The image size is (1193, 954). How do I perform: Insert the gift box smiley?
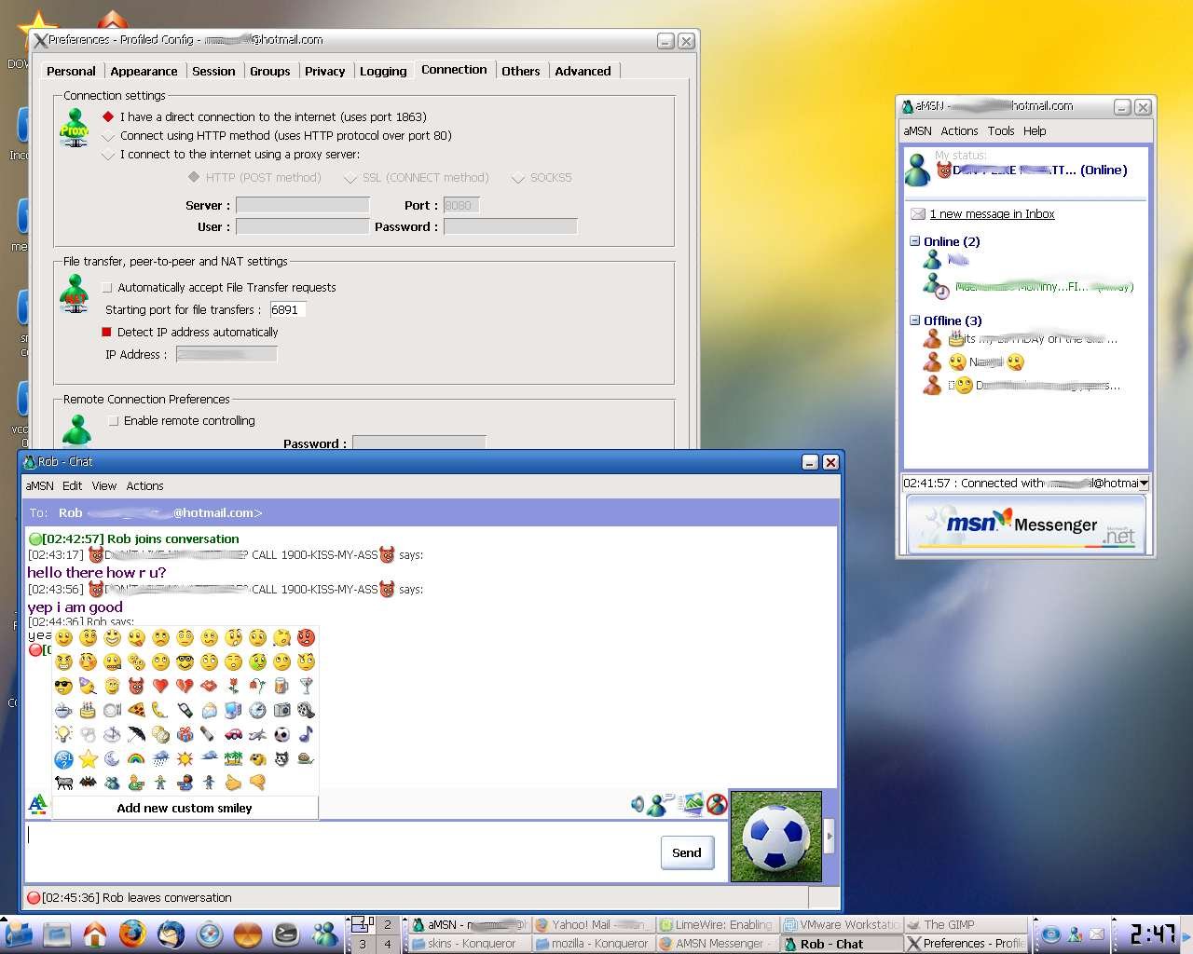click(185, 735)
